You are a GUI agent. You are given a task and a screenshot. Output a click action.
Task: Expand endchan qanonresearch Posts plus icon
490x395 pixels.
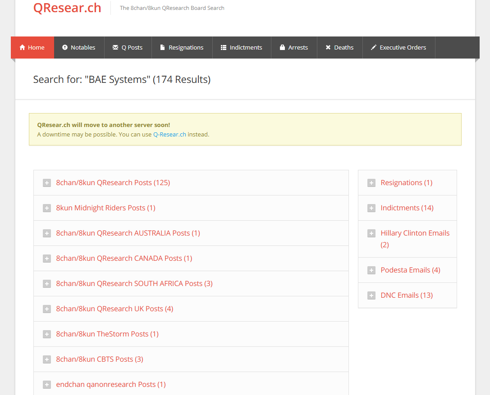[47, 385]
